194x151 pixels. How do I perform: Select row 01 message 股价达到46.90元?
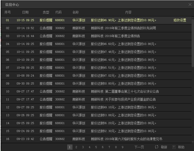click(96, 20)
